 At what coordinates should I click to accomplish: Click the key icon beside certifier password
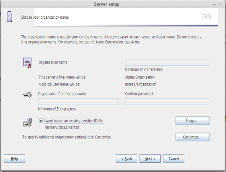pyautogui.click(x=27, y=94)
